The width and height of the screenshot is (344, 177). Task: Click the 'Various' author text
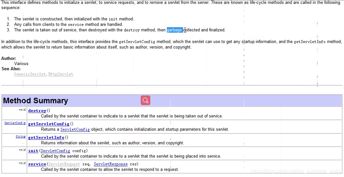[21, 64]
